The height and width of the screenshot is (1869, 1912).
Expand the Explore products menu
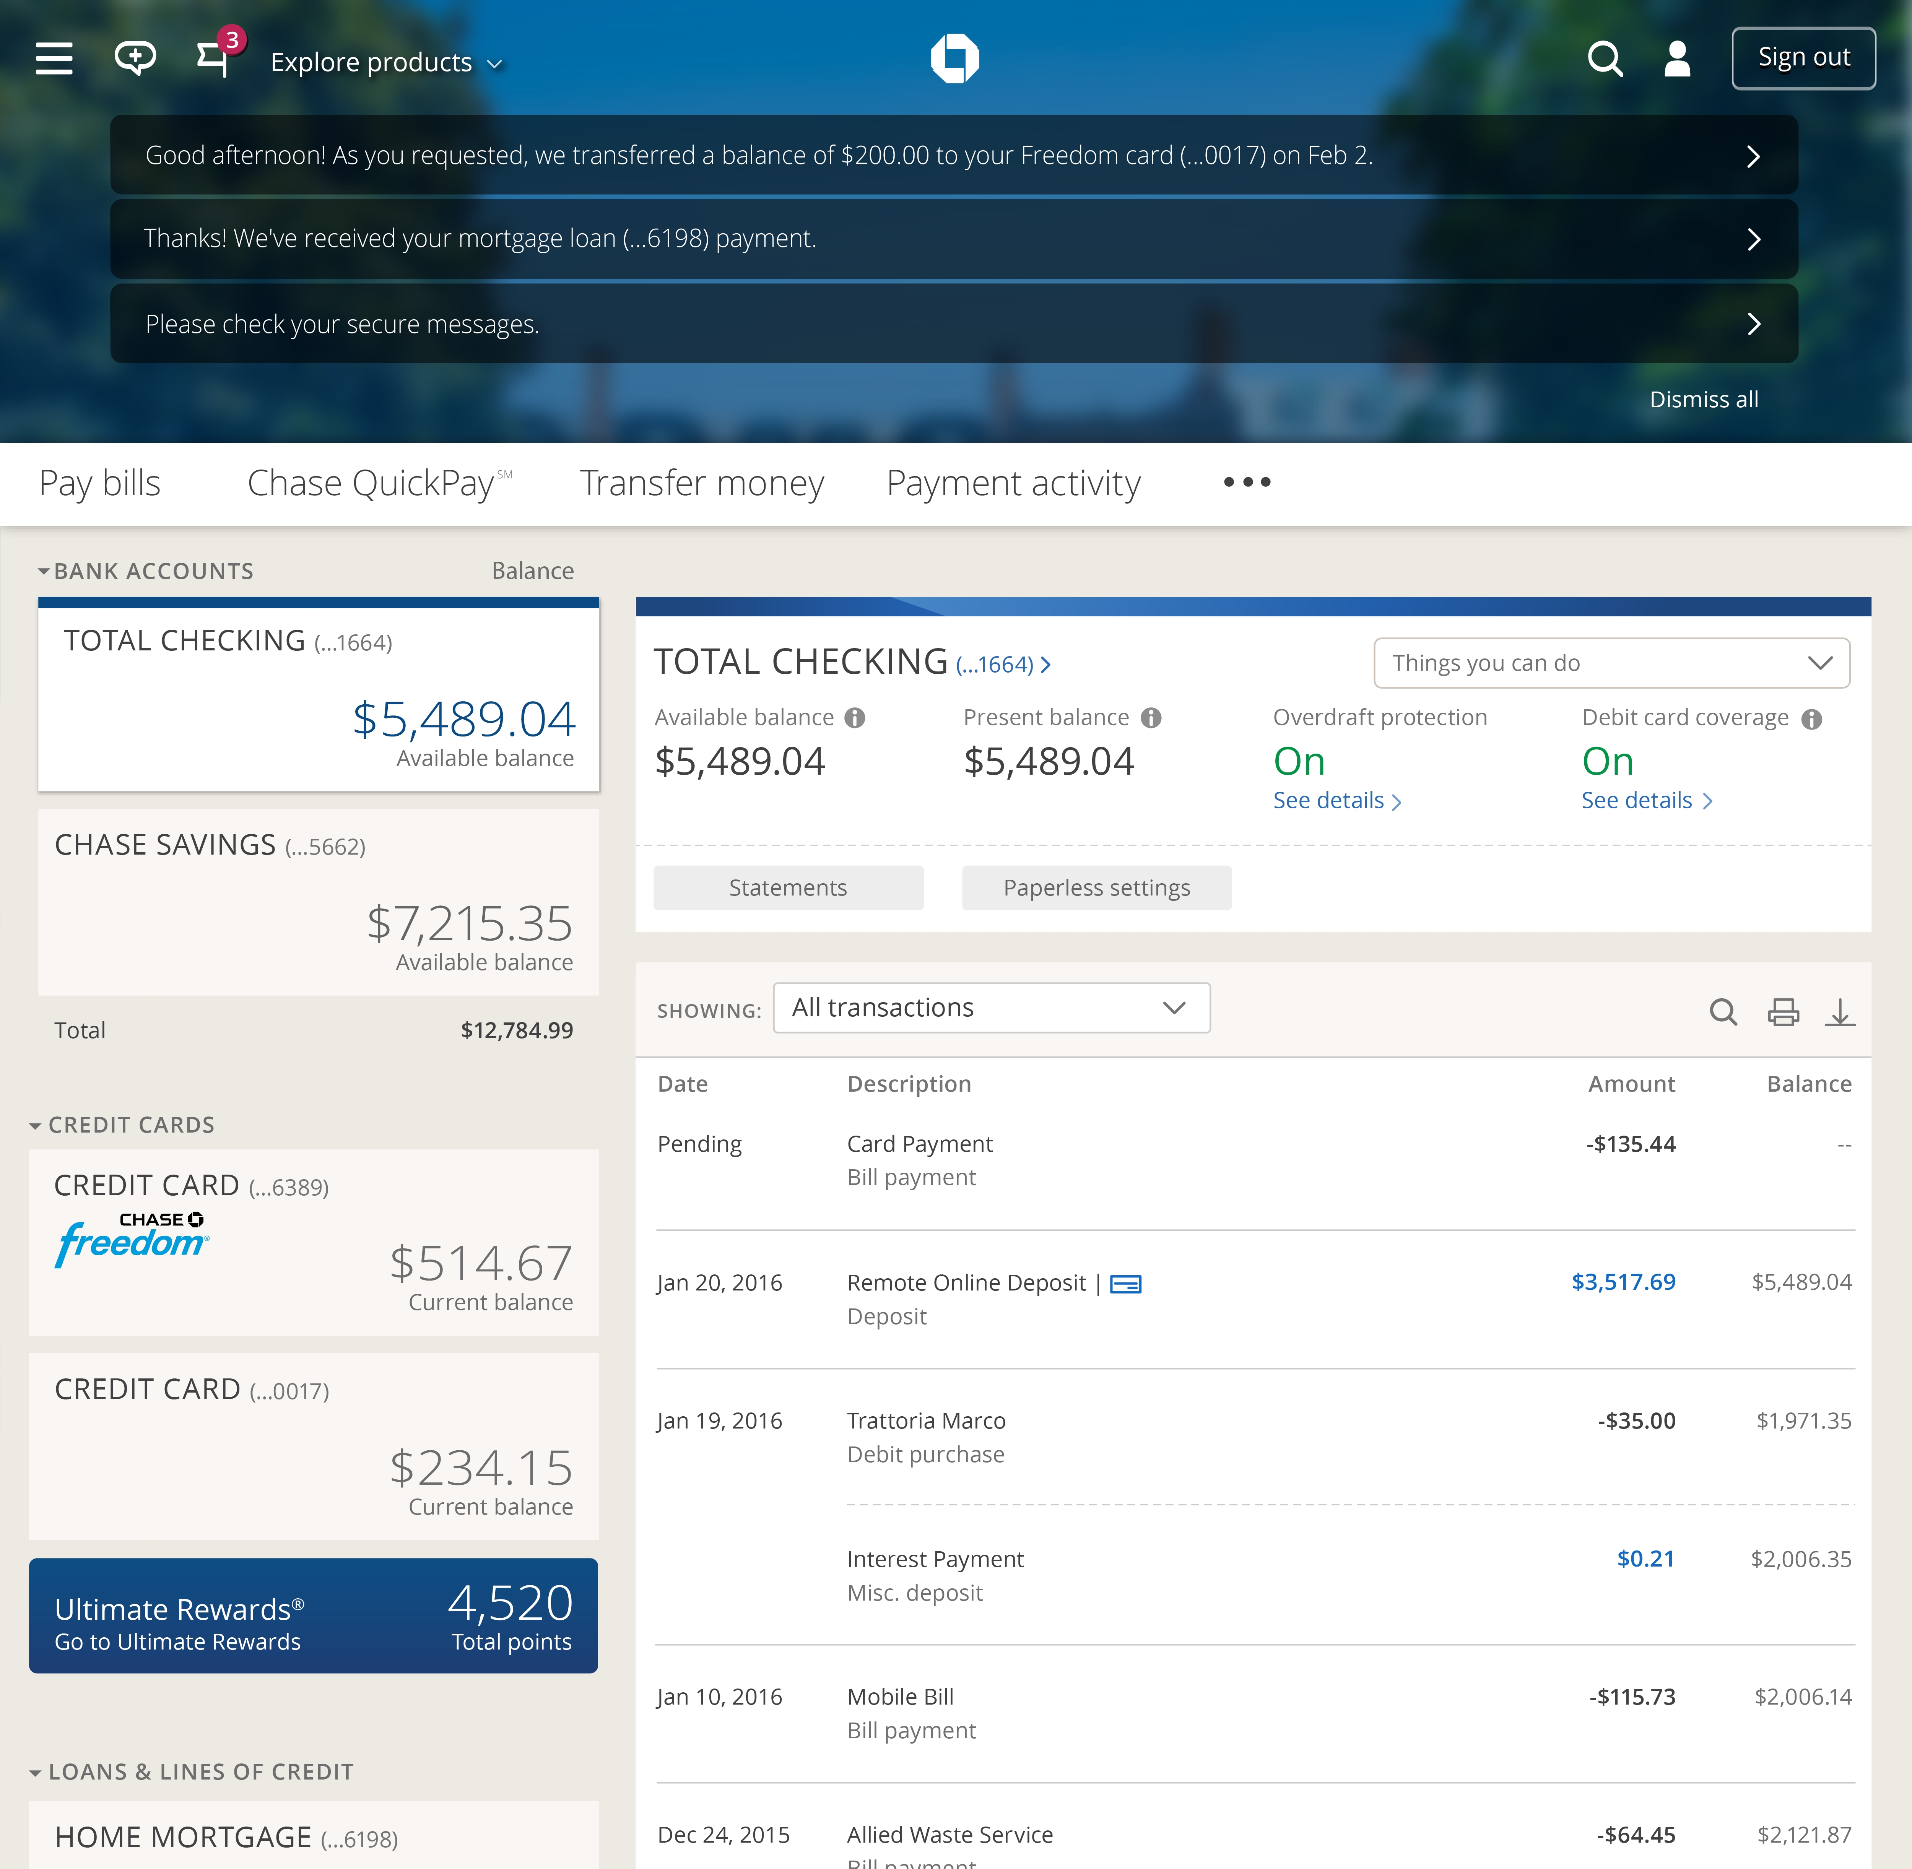(x=386, y=62)
